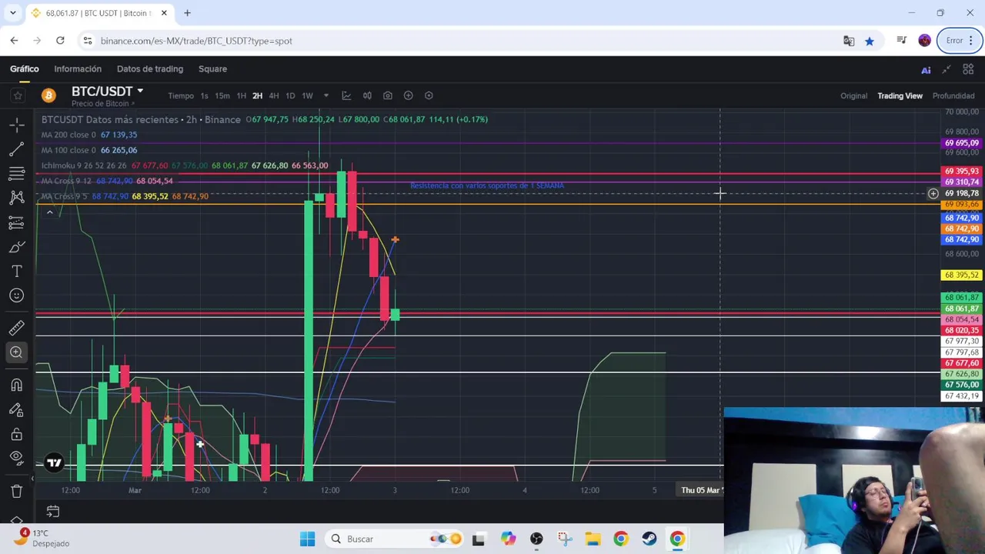Image resolution: width=985 pixels, height=554 pixels.
Task: Open chart settings hexagon icon
Action: [x=429, y=95]
